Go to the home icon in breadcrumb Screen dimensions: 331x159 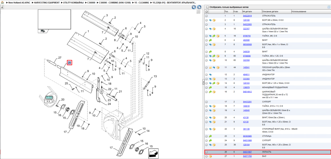(2, 3)
